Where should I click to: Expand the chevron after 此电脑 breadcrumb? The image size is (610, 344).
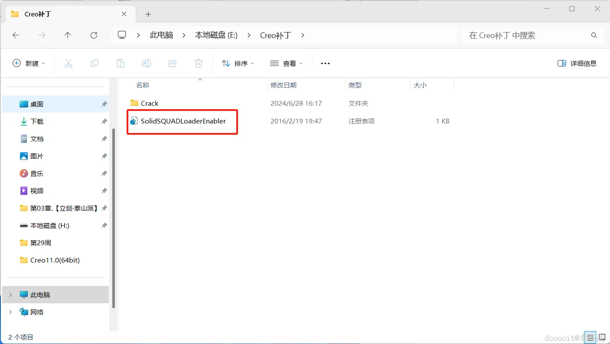(x=183, y=36)
